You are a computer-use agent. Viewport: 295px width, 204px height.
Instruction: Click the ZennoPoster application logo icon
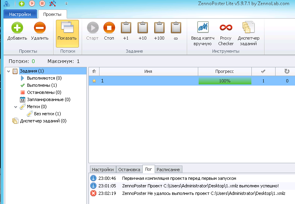click(7, 4)
